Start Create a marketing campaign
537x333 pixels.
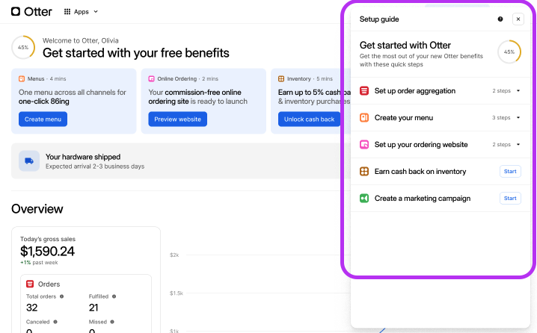tap(510, 199)
